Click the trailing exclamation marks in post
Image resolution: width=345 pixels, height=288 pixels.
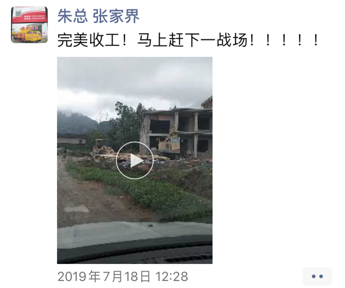pos(284,40)
